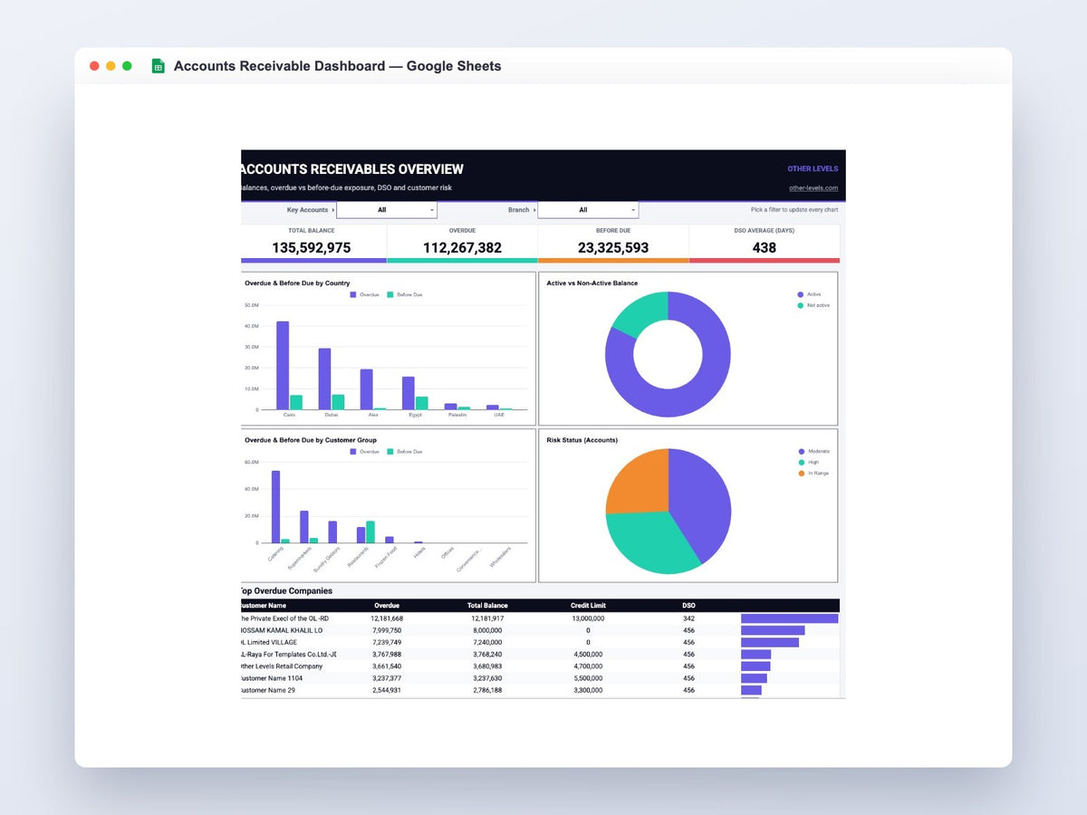Click the Before Due legend swatch in Customer Group chart
This screenshot has width=1087, height=815.
tap(390, 452)
